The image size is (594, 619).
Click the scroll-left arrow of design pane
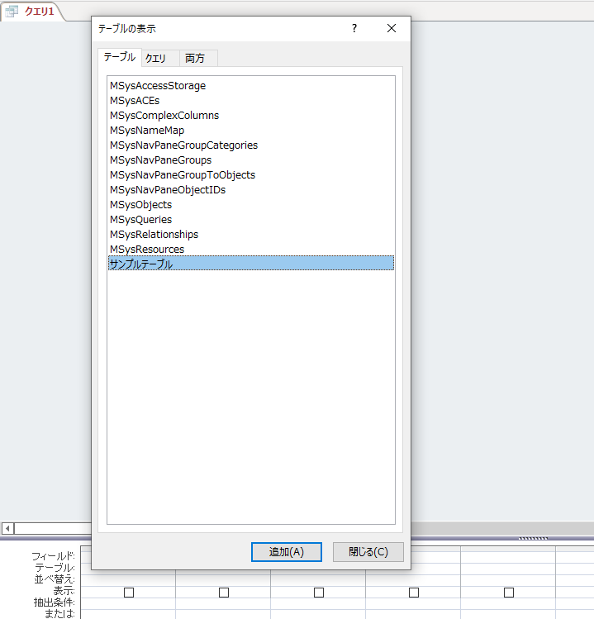[x=7, y=528]
